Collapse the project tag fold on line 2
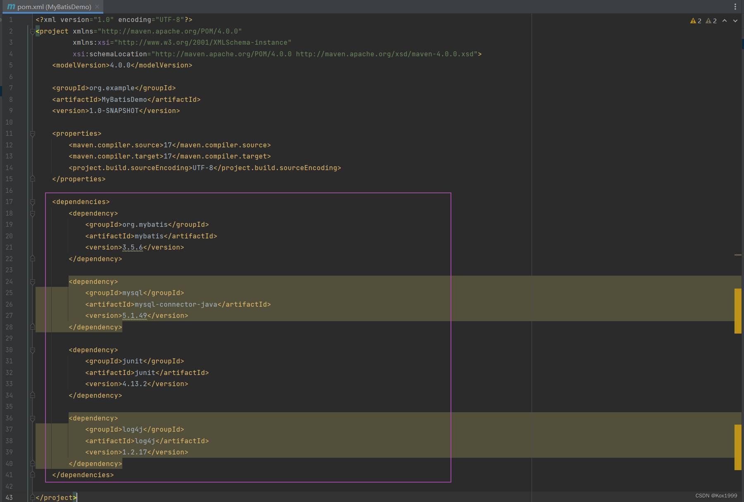 pos(32,31)
